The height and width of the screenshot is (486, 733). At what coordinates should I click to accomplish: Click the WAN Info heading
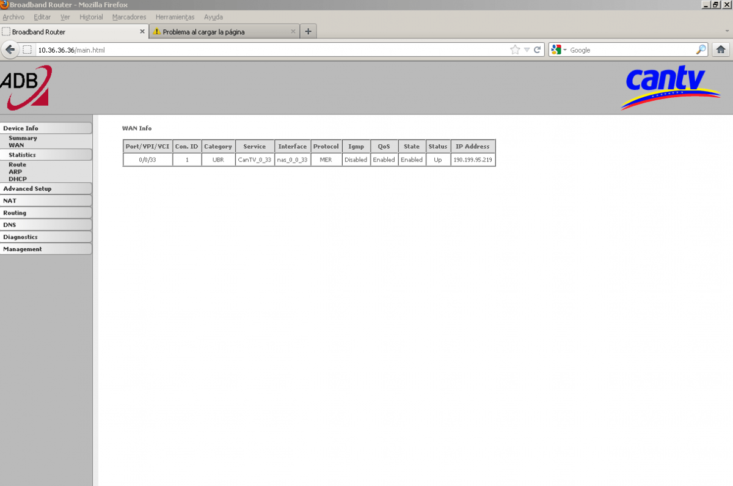pos(137,128)
